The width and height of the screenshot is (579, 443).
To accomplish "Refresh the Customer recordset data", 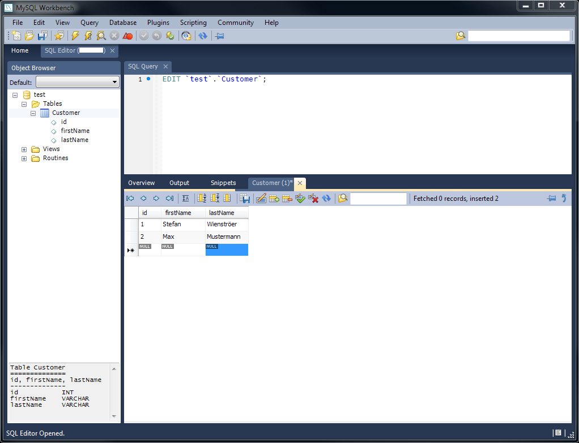I will (x=326, y=199).
